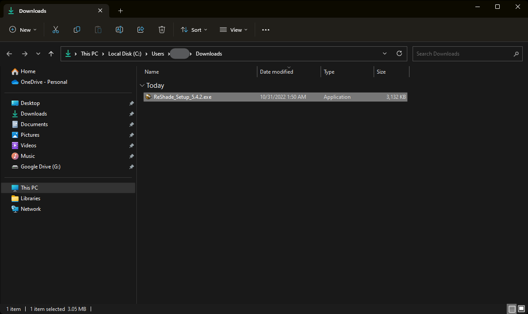Expand chevron after This PC in path
This screenshot has width=528, height=314.
coord(103,54)
